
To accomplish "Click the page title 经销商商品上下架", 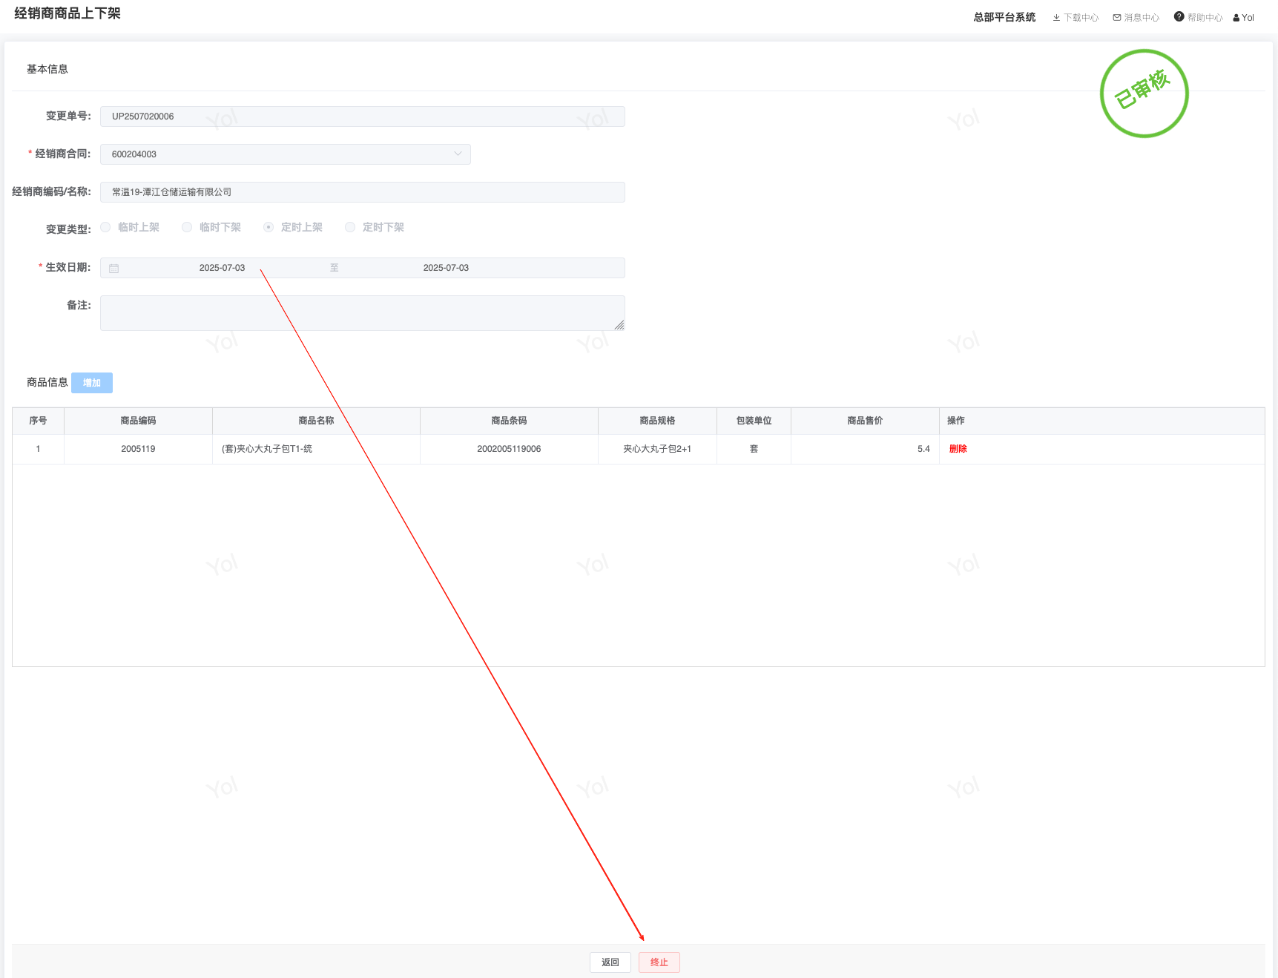I will [x=67, y=13].
